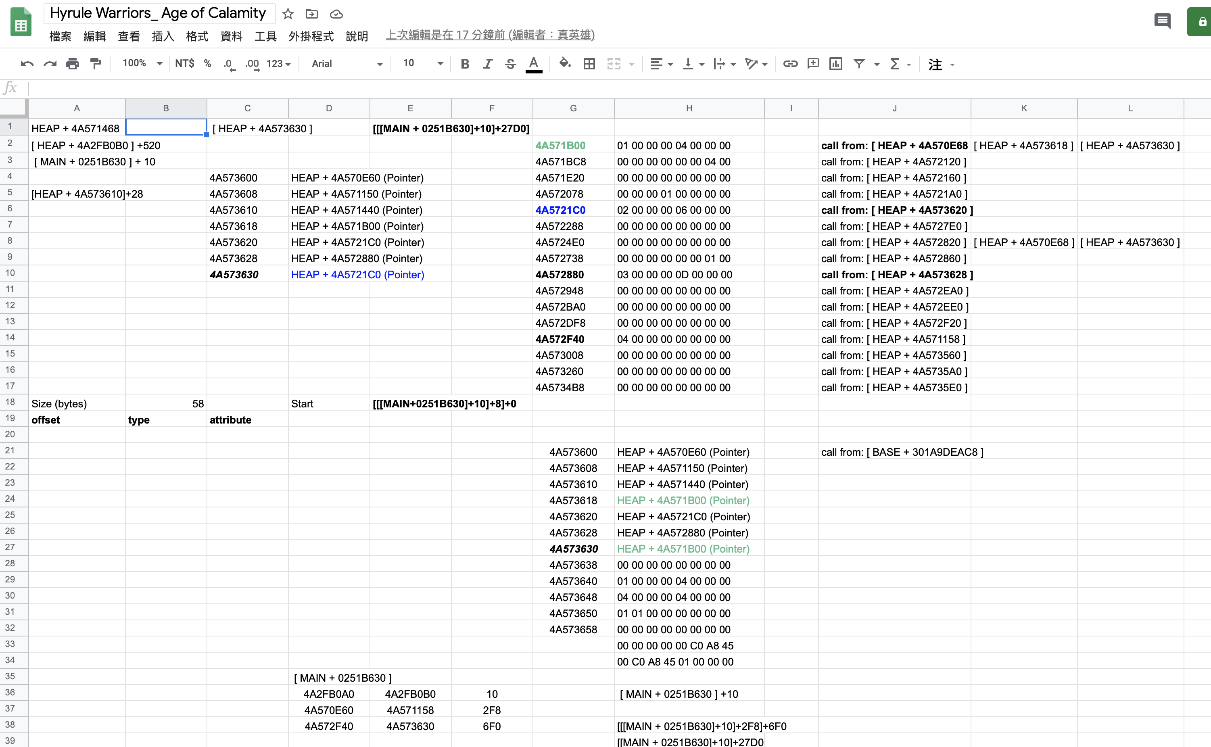Format as currency NT$
This screenshot has width=1211, height=747.
pyautogui.click(x=184, y=64)
